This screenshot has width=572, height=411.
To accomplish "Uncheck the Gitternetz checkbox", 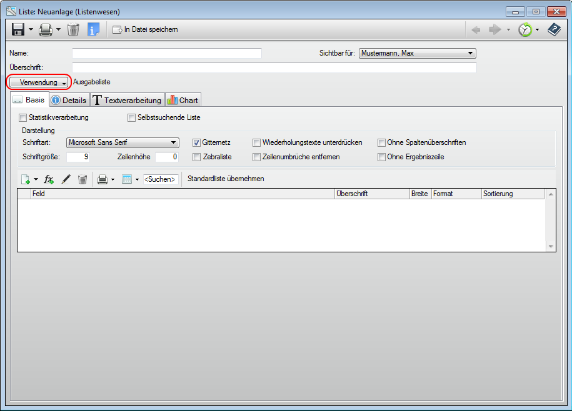I will tap(196, 142).
